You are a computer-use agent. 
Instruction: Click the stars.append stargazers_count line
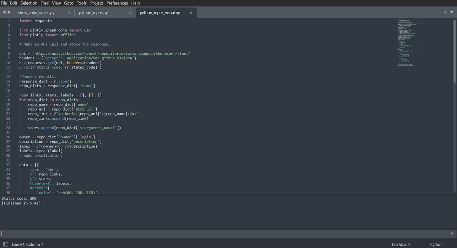coord(74,128)
